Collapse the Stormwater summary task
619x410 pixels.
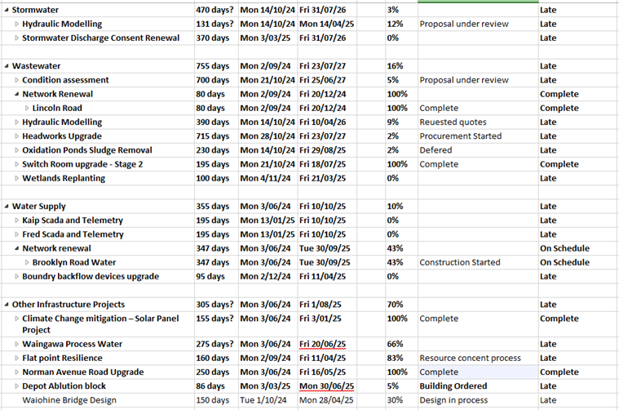7,11
